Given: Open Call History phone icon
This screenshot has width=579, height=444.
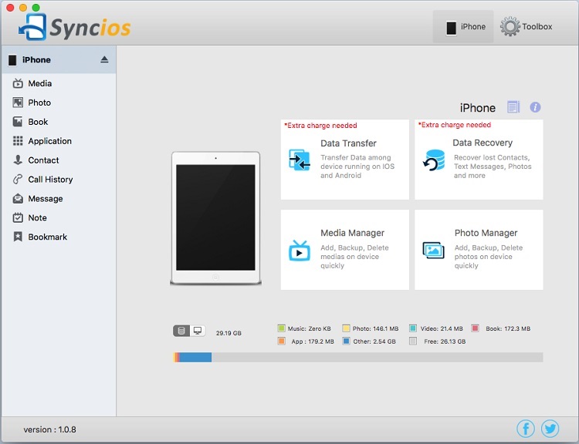Looking at the screenshot, I should [x=18, y=180].
